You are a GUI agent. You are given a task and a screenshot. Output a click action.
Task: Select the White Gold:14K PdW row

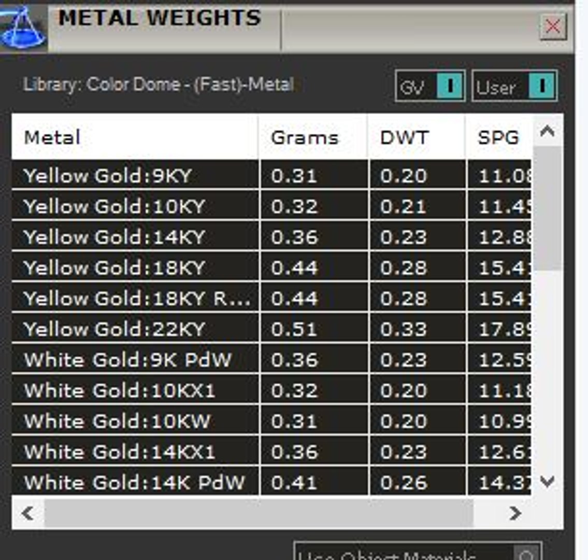click(x=271, y=482)
